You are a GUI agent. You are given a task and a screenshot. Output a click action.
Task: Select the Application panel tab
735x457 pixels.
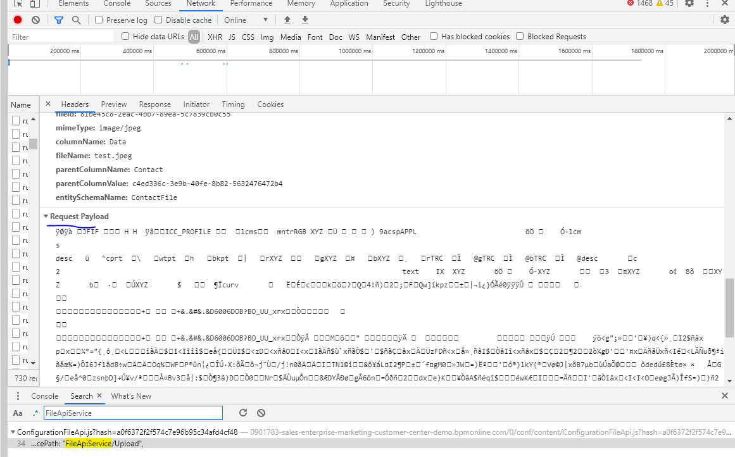point(349,4)
